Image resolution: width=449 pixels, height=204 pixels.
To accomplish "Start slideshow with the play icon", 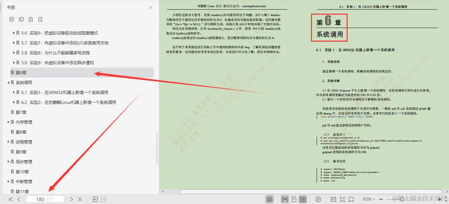I will point(318,199).
